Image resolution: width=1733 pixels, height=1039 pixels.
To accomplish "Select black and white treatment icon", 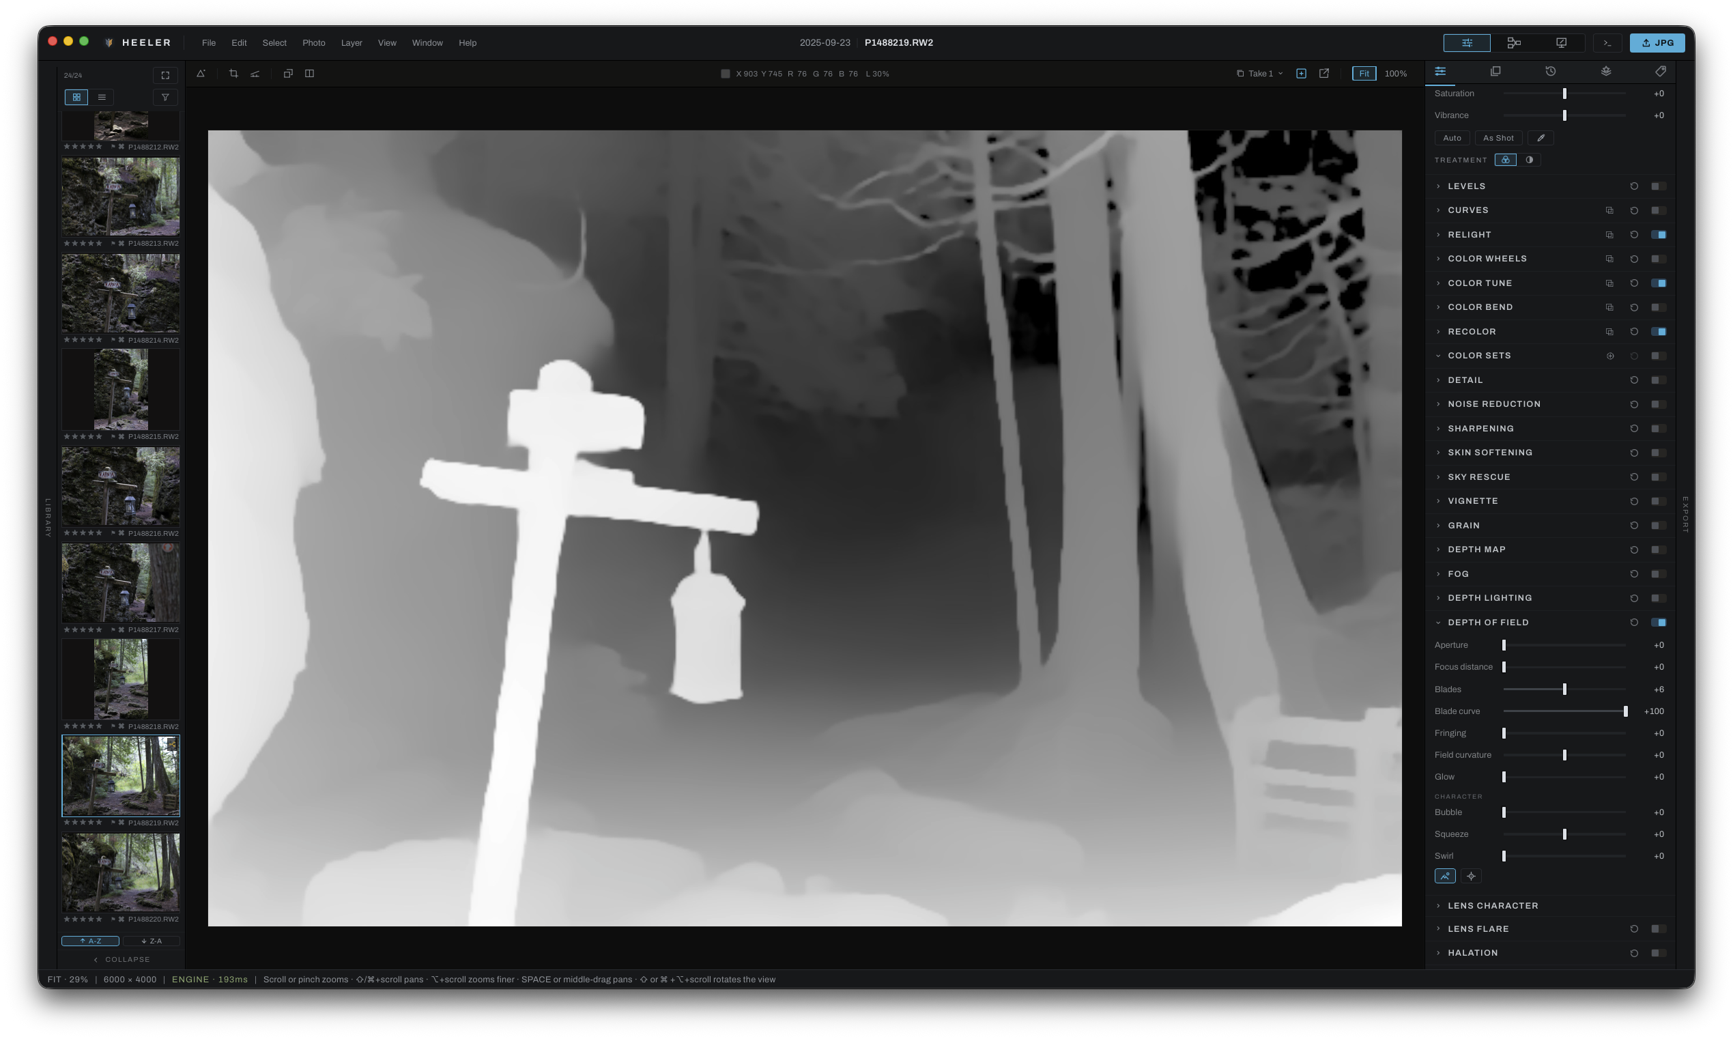I will pyautogui.click(x=1530, y=160).
